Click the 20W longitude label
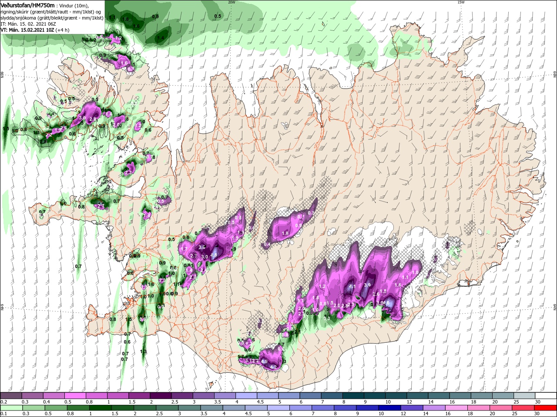This screenshot has width=557, height=417. (x=232, y=2)
